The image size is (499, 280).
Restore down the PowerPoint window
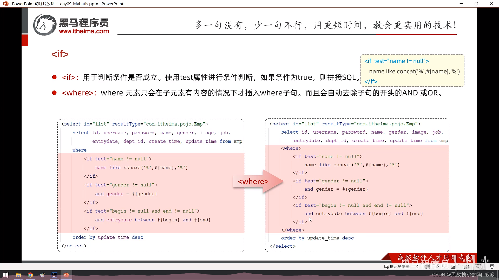tap(476, 4)
